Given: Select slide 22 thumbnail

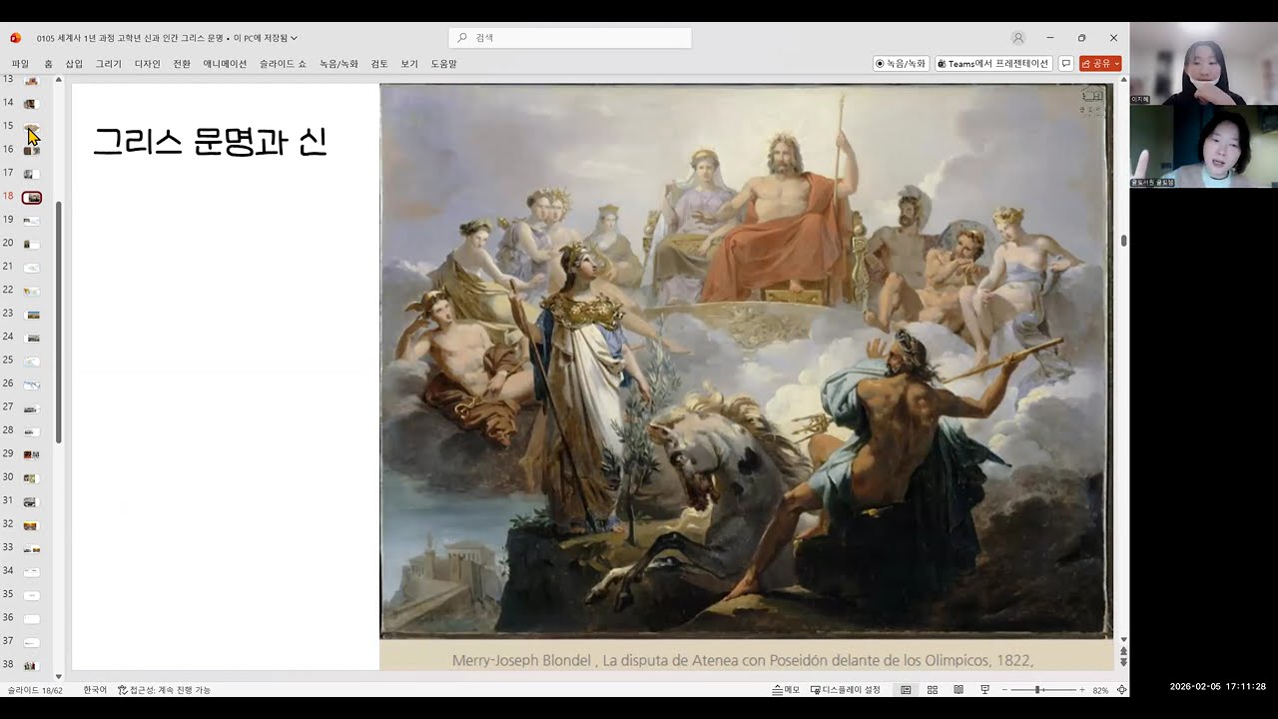Looking at the screenshot, I should pos(31,291).
